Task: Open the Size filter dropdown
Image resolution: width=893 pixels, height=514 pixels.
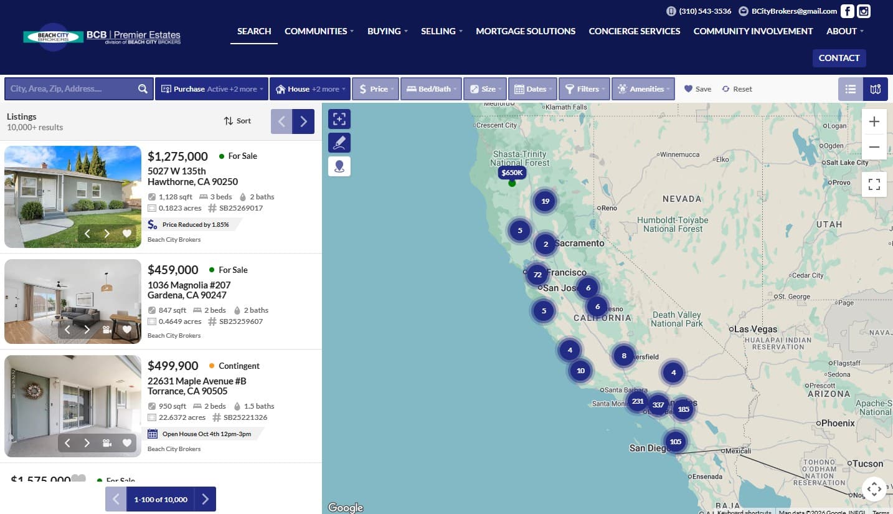Action: [484, 89]
